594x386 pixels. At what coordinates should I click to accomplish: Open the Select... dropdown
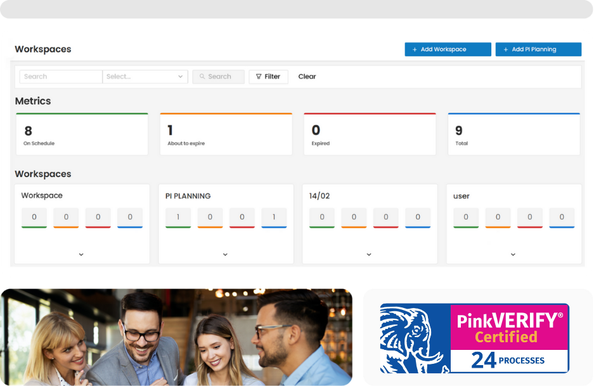(x=145, y=77)
